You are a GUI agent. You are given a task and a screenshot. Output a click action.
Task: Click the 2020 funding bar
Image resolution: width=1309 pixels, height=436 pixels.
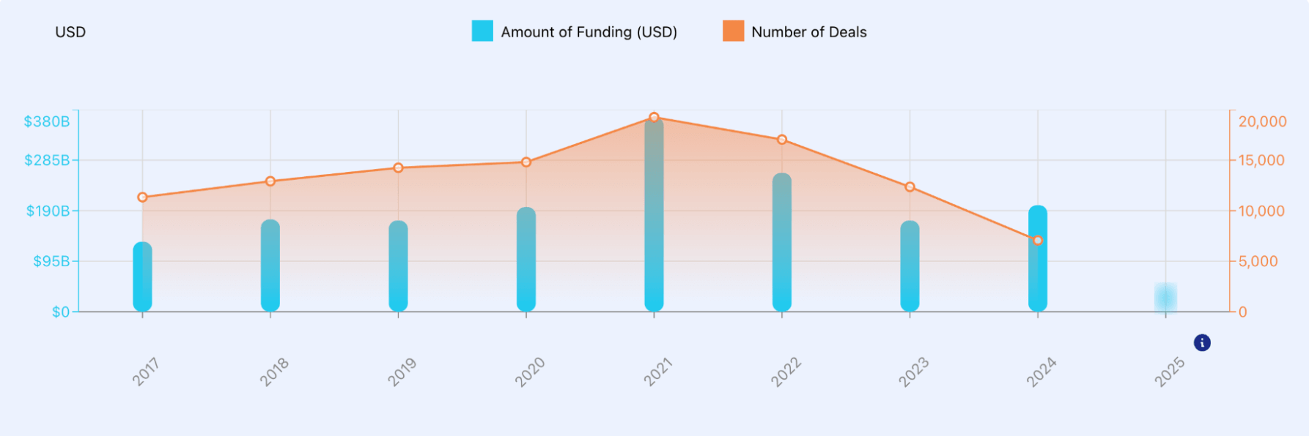(526, 259)
